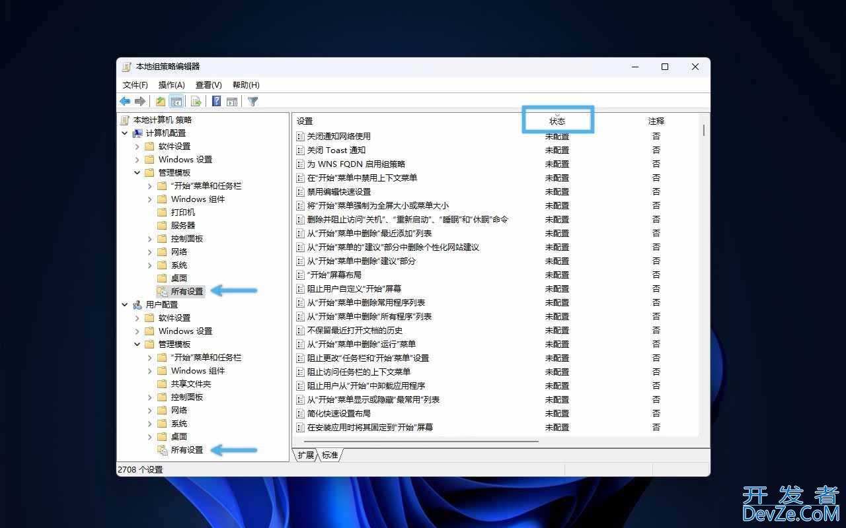Select row 阻止用户从"开始"中卸载应用程序

[497, 386]
